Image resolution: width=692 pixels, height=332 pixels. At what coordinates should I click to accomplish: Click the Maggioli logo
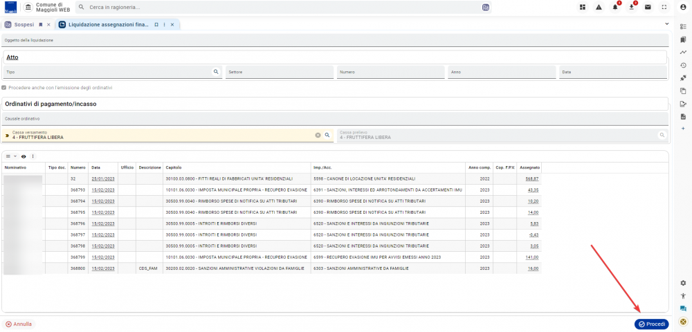pyautogui.click(x=10, y=8)
